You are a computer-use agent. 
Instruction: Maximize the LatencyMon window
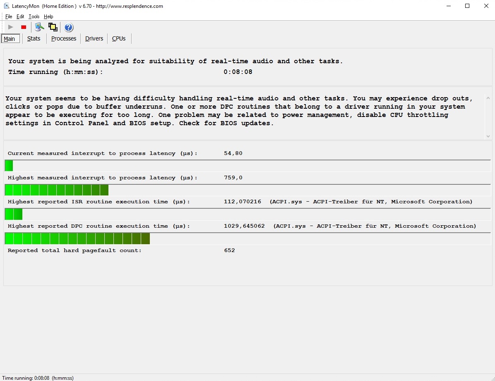(x=467, y=6)
